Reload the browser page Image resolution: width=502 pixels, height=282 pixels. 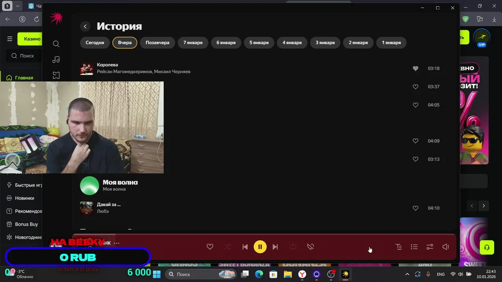(36, 19)
